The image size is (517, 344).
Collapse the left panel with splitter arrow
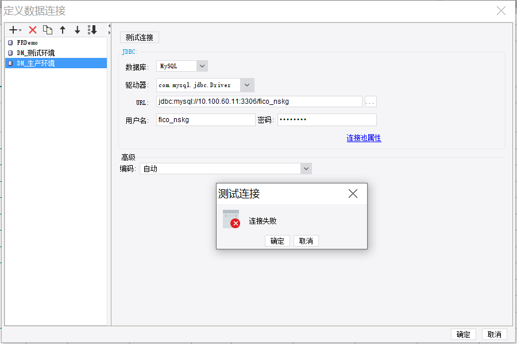pyautogui.click(x=109, y=25)
